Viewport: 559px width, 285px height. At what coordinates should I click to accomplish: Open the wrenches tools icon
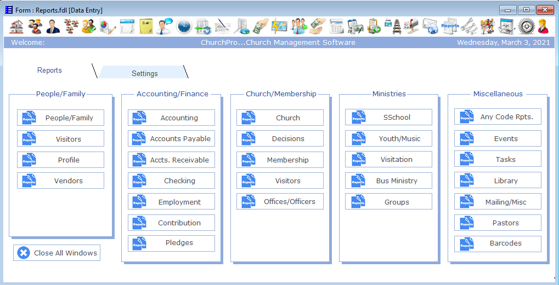click(x=468, y=26)
